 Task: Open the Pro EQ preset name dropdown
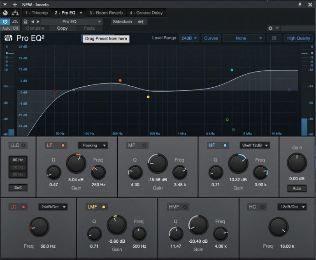[x=72, y=21]
